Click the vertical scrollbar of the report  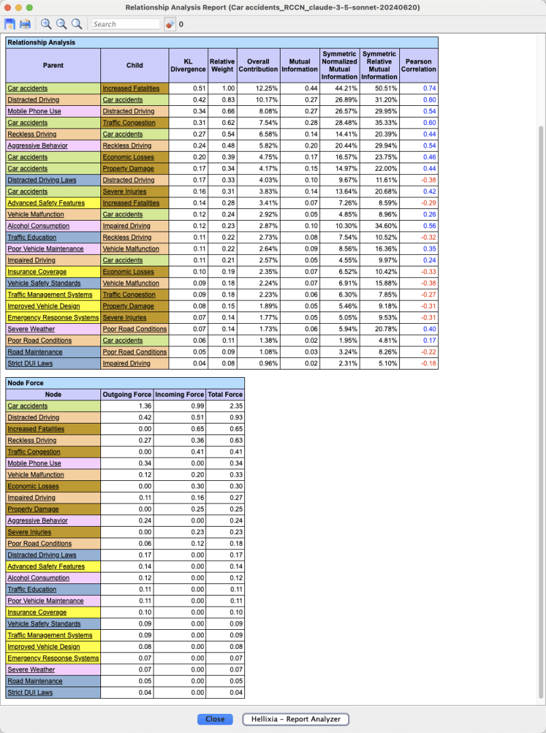click(x=541, y=411)
